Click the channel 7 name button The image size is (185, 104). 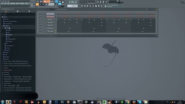point(50,31)
